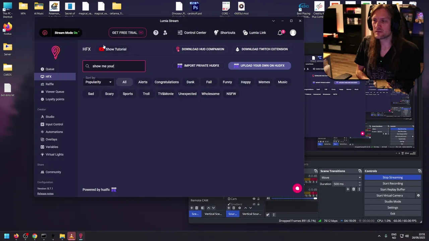Click the pink chat bubble button
The height and width of the screenshot is (241, 429).
pyautogui.click(x=297, y=188)
